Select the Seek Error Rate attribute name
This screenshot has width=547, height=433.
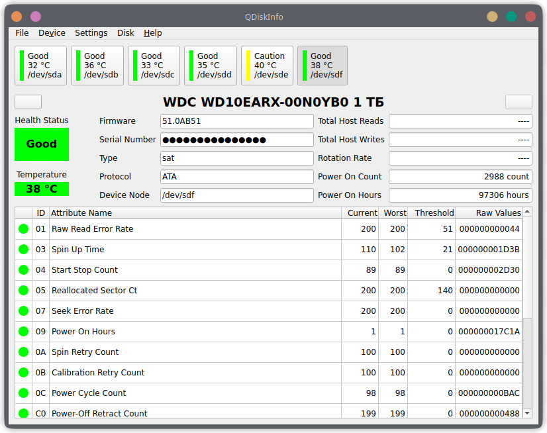83,311
